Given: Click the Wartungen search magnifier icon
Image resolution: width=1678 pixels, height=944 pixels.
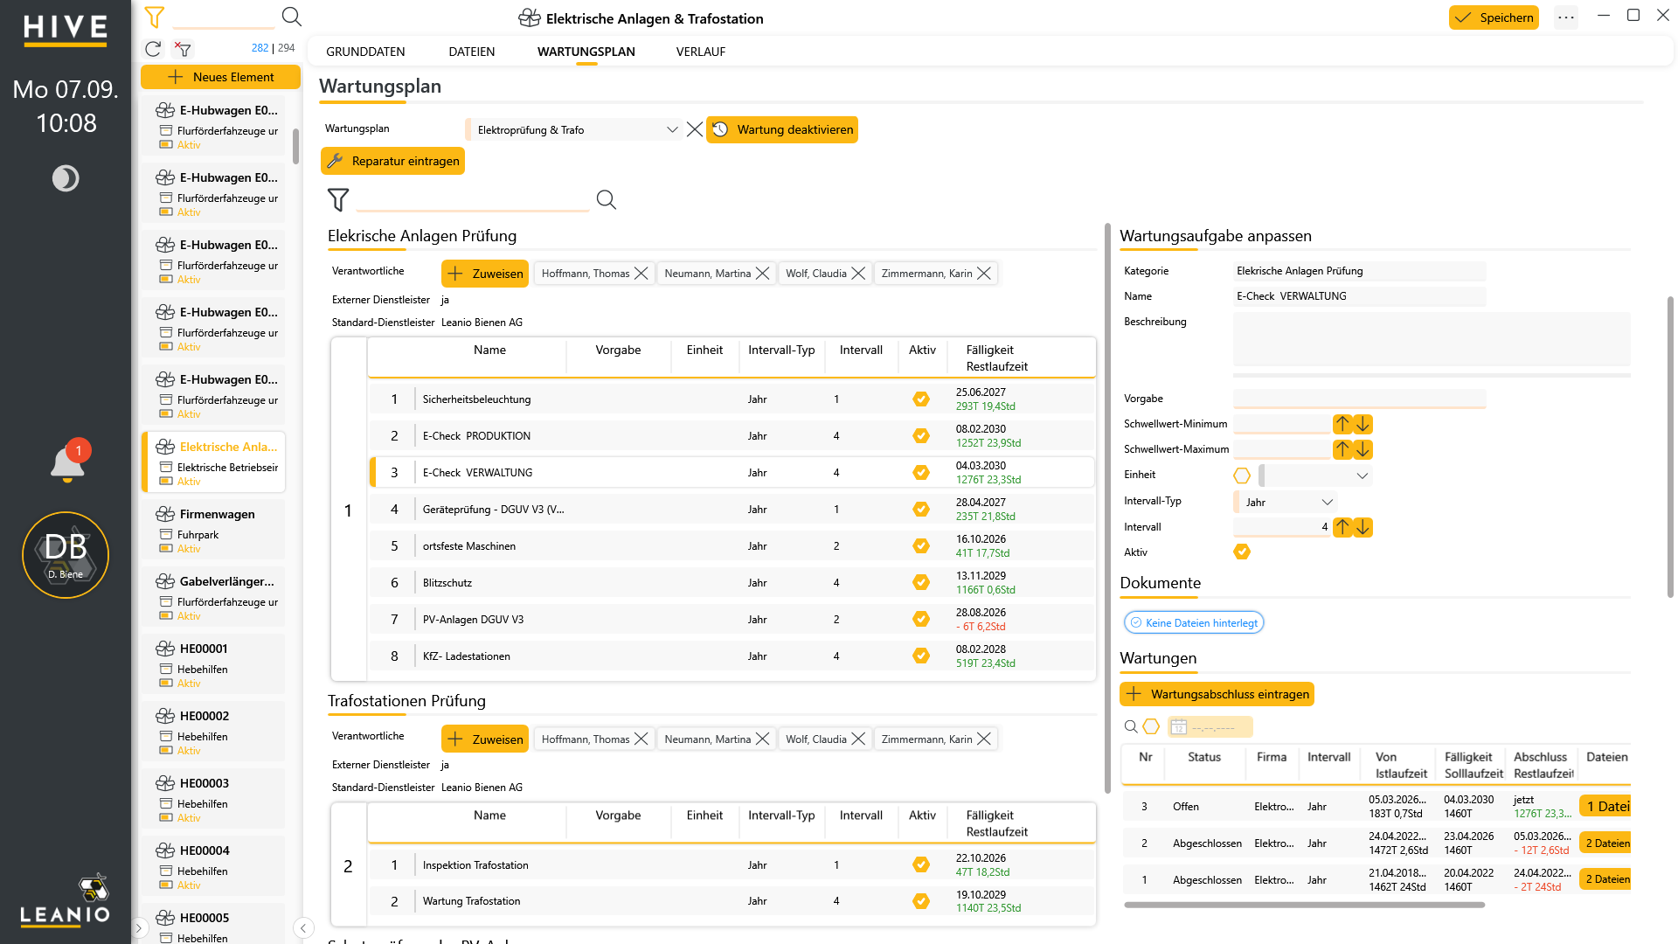Looking at the screenshot, I should click(x=1131, y=727).
